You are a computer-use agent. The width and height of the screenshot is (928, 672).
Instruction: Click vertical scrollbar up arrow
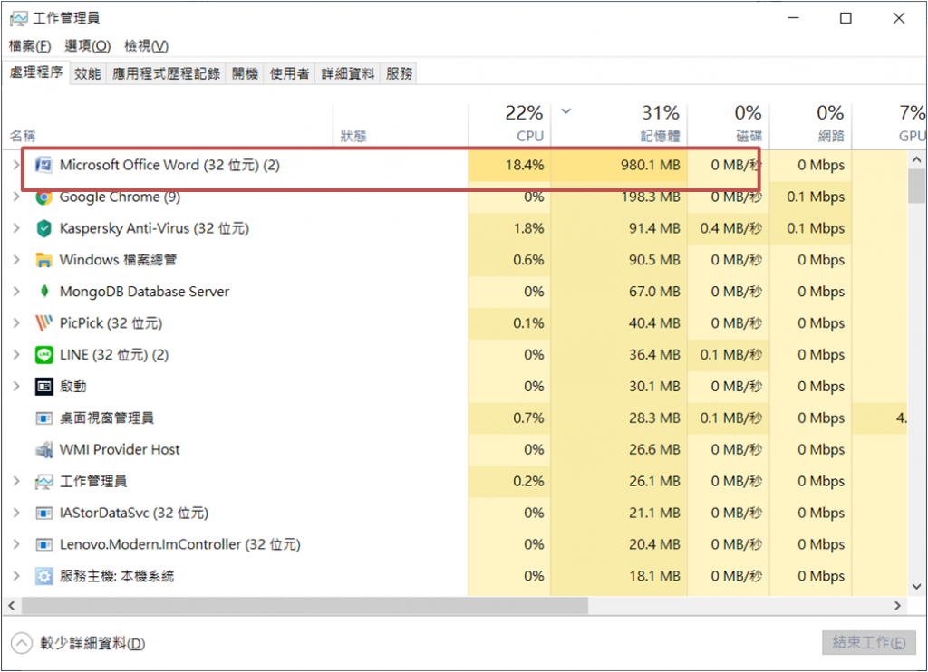917,159
